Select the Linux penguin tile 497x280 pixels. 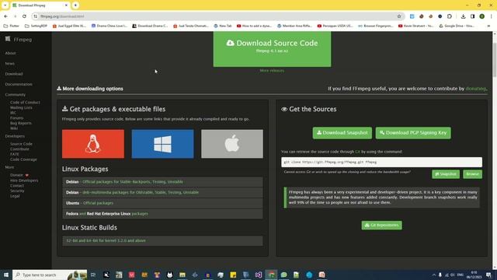(x=93, y=144)
